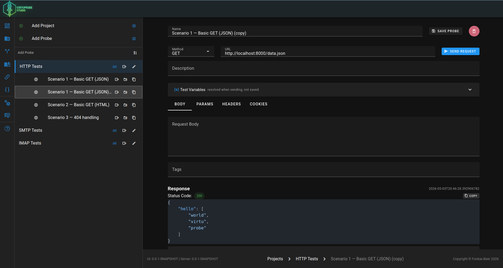Open the open-book icon in sidebar
This screenshot has width=503, height=268.
(7, 64)
